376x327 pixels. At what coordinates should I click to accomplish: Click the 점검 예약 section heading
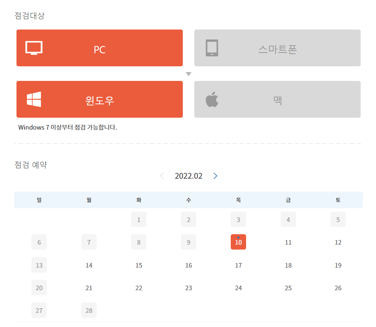[x=30, y=164]
